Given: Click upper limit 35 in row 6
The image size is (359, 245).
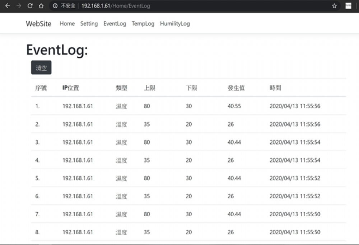Looking at the screenshot, I should tap(147, 196).
